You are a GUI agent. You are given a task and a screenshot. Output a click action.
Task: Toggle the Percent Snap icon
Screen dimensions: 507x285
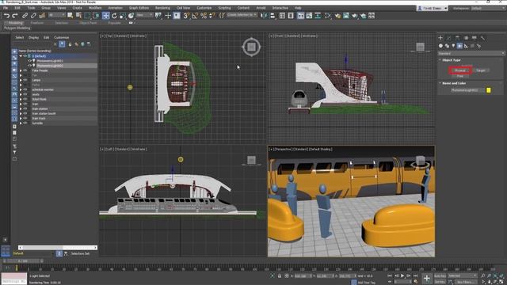pyautogui.click(x=204, y=16)
